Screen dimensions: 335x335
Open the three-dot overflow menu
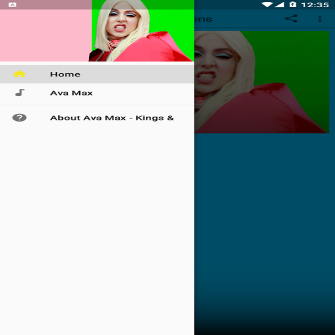[x=320, y=19]
